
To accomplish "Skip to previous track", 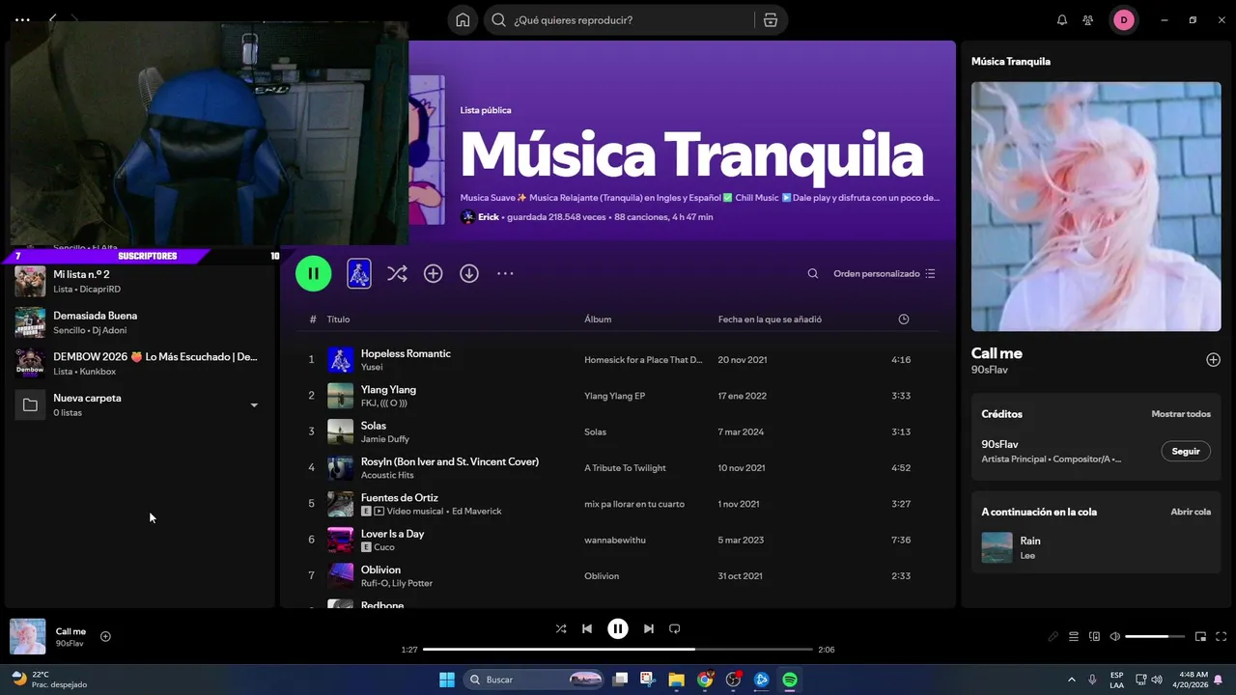I will tap(587, 628).
